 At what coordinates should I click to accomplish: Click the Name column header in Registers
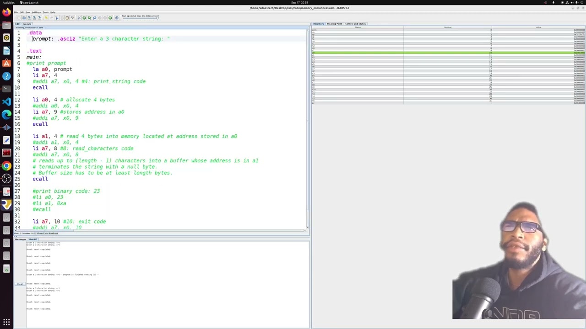pyautogui.click(x=358, y=27)
